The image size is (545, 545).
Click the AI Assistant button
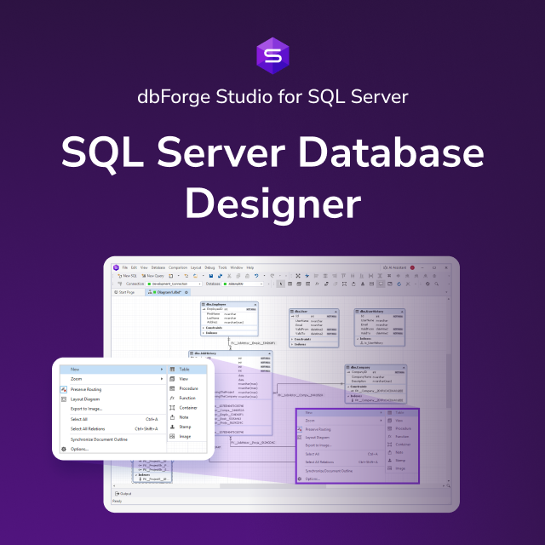coord(395,267)
